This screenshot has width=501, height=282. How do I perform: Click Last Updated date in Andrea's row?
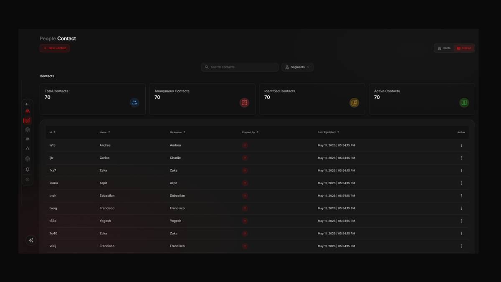(337, 145)
